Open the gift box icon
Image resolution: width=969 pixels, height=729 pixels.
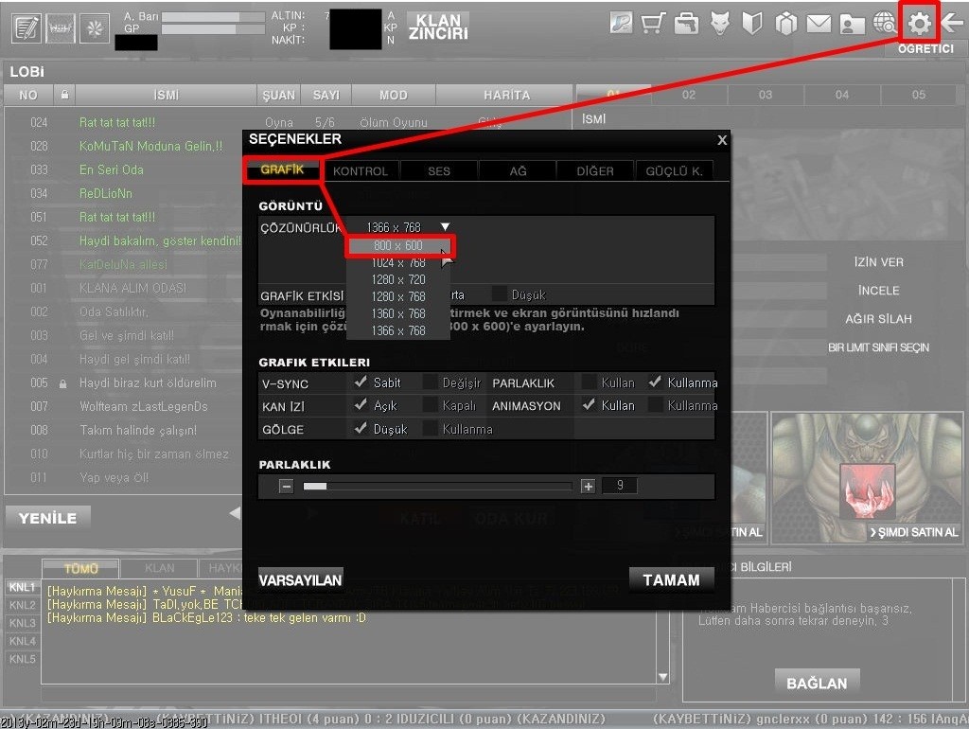point(786,24)
